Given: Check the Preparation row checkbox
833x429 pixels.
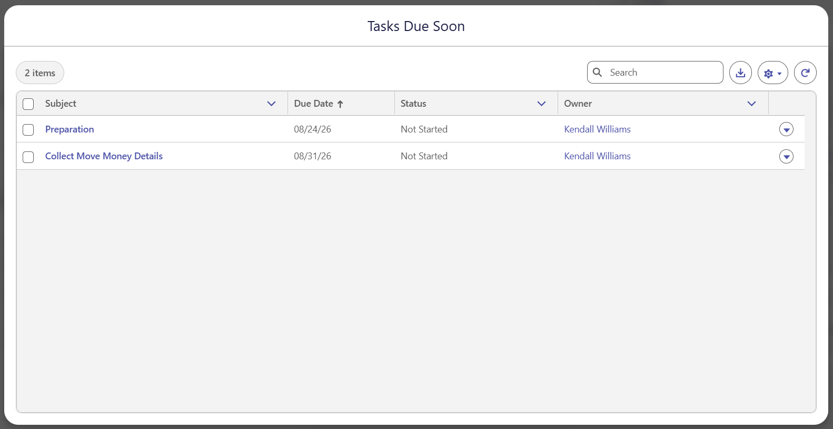Looking at the screenshot, I should (x=28, y=130).
